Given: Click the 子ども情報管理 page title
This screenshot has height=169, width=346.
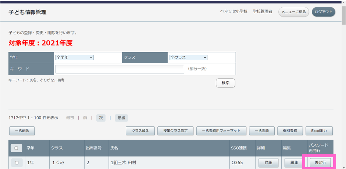Looking at the screenshot, I should pos(28,12).
